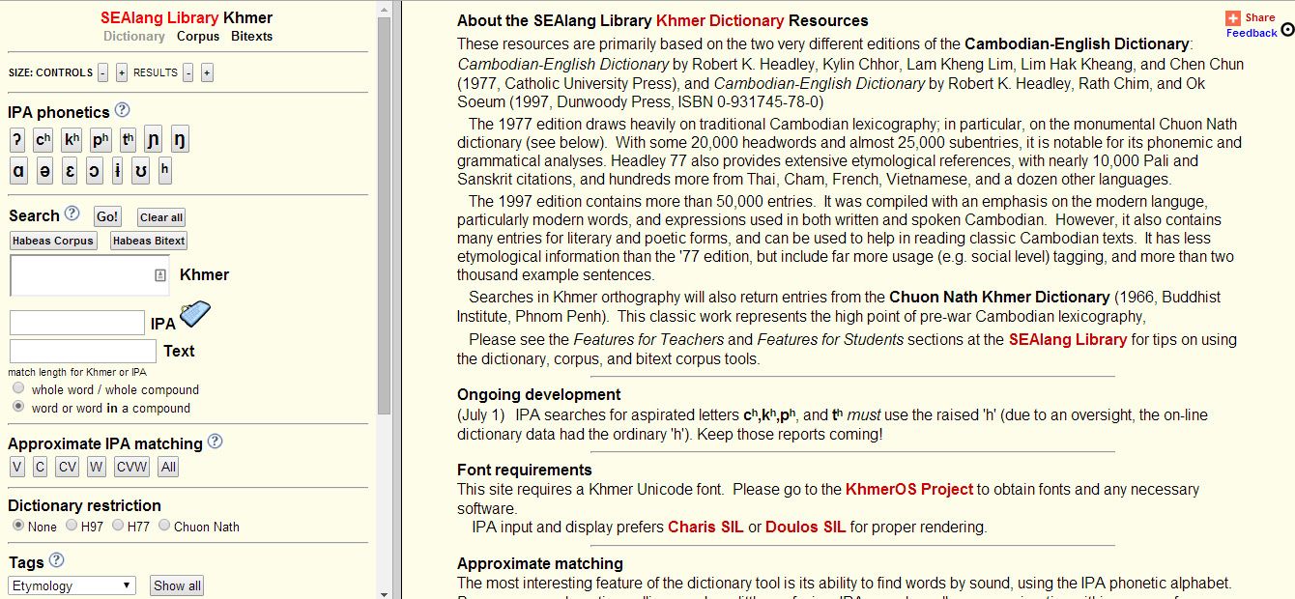Click the Go! search button
The image size is (1295, 599).
(x=107, y=216)
